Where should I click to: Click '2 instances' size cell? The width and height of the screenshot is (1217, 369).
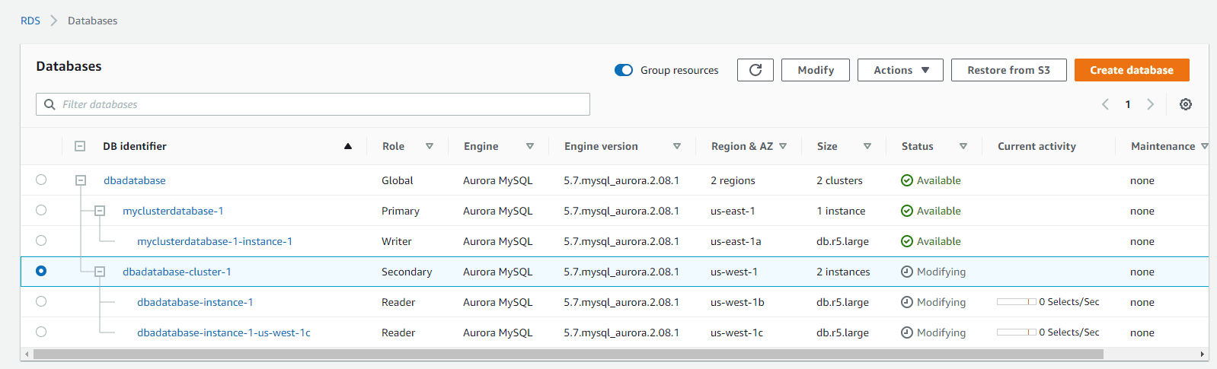(x=843, y=272)
